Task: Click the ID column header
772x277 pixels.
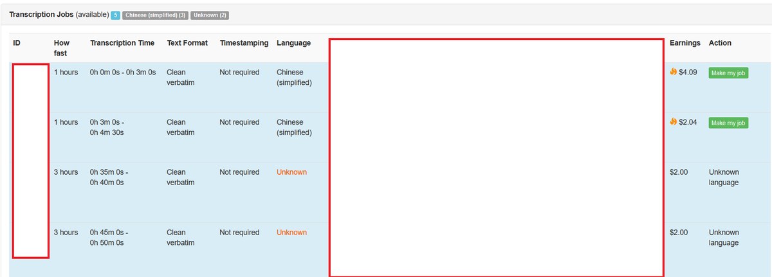Action: click(x=17, y=43)
